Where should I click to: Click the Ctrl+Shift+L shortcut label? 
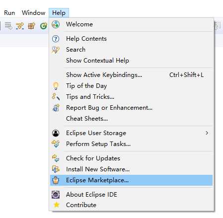[x=186, y=75]
